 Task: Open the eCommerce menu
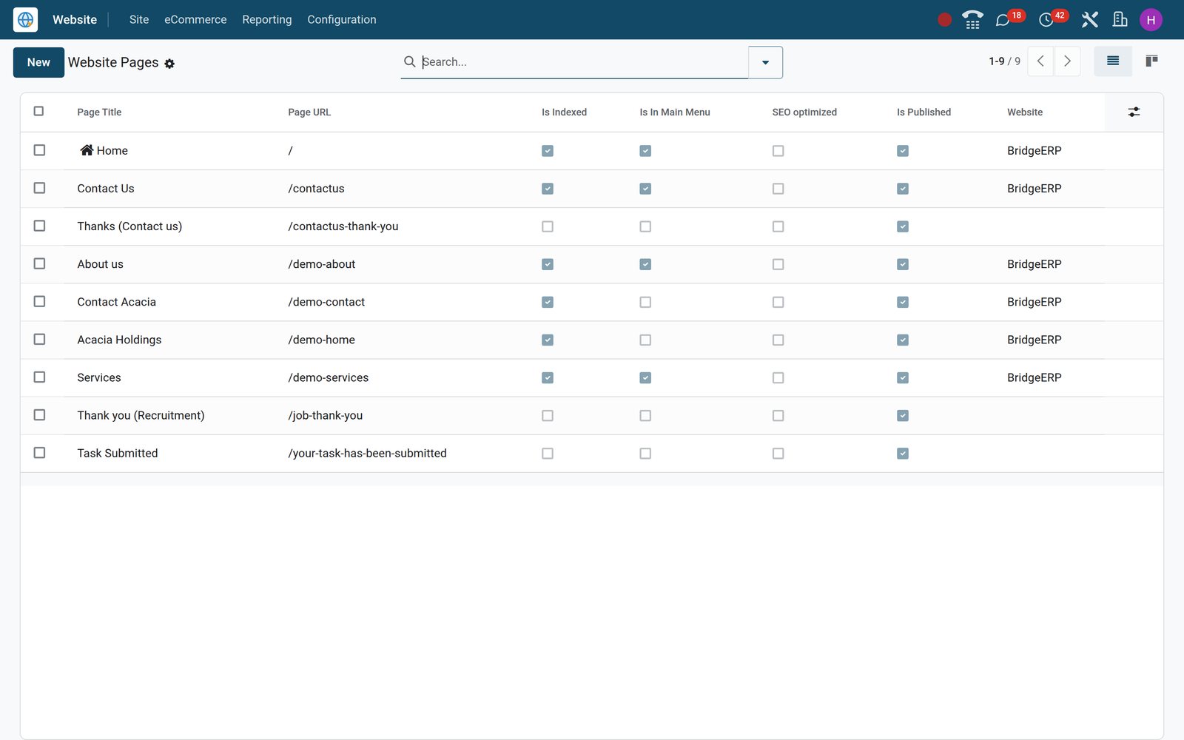(x=195, y=20)
